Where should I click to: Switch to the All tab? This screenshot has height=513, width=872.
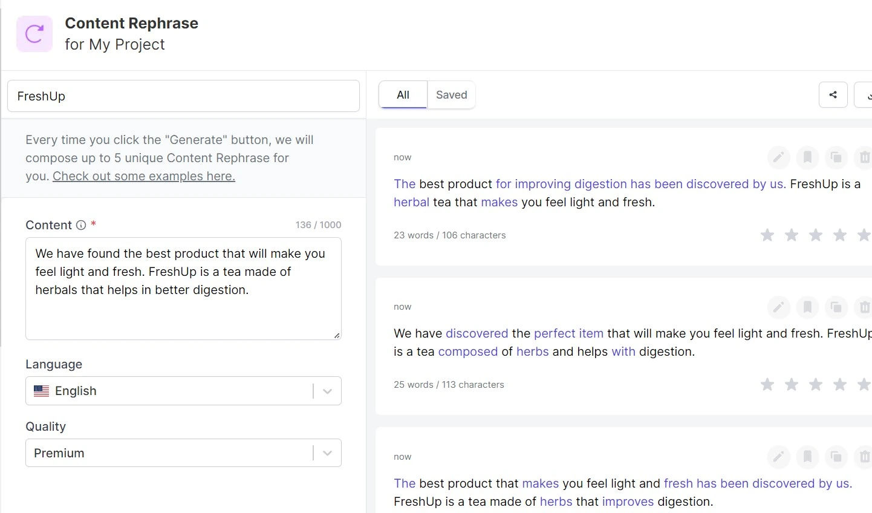(403, 95)
